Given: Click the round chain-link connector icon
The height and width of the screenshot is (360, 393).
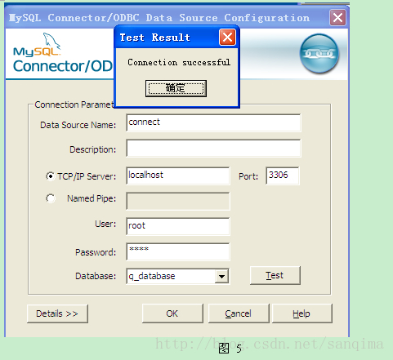Looking at the screenshot, I should point(319,54).
